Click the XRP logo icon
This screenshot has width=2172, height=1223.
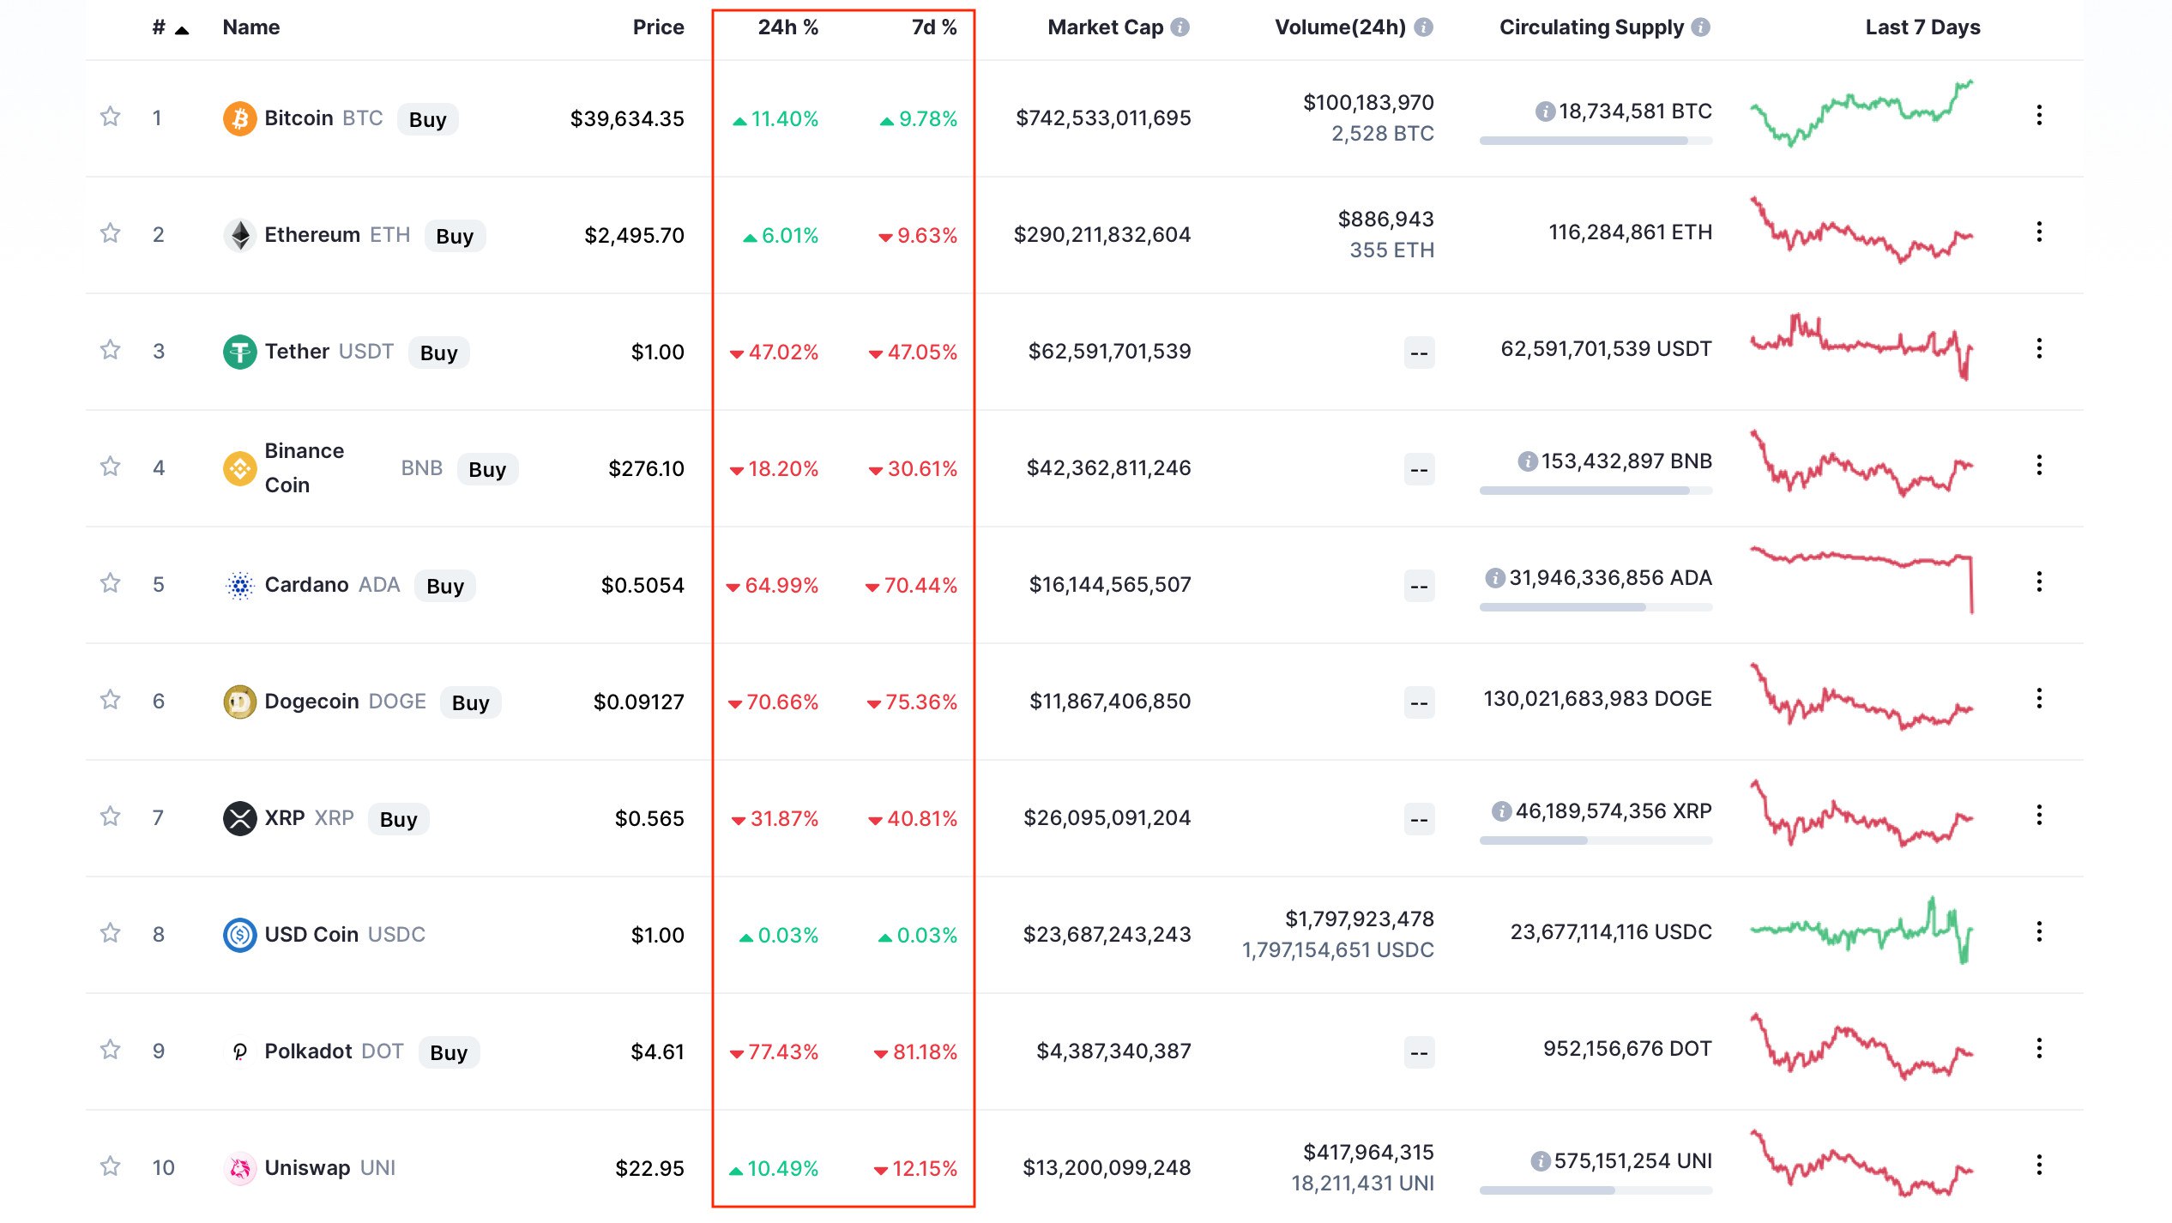pyautogui.click(x=240, y=818)
